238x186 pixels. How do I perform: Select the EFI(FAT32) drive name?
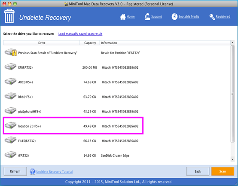click(x=25, y=67)
